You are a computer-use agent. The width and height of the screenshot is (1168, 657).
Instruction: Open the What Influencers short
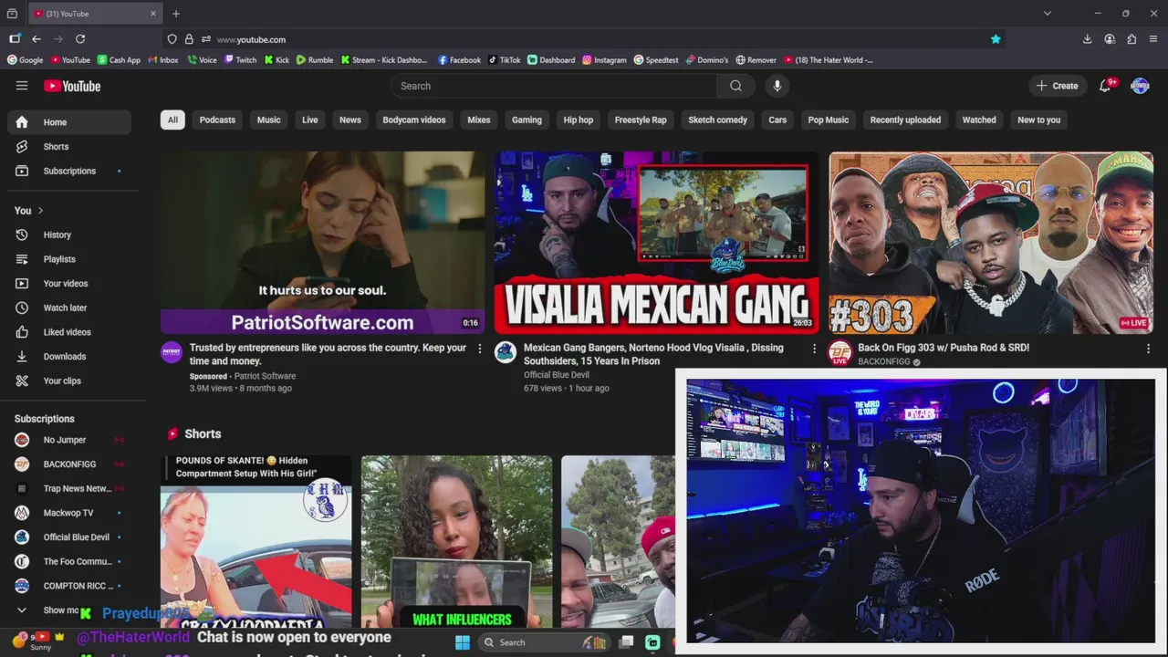pyautogui.click(x=456, y=542)
